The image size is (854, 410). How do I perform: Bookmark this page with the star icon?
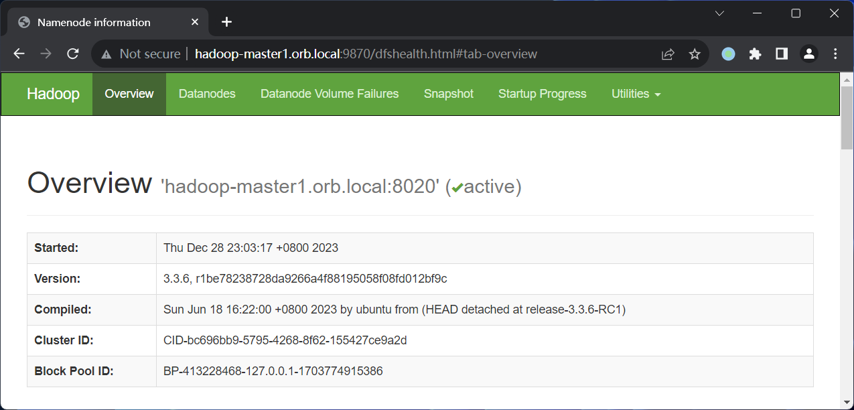point(695,54)
